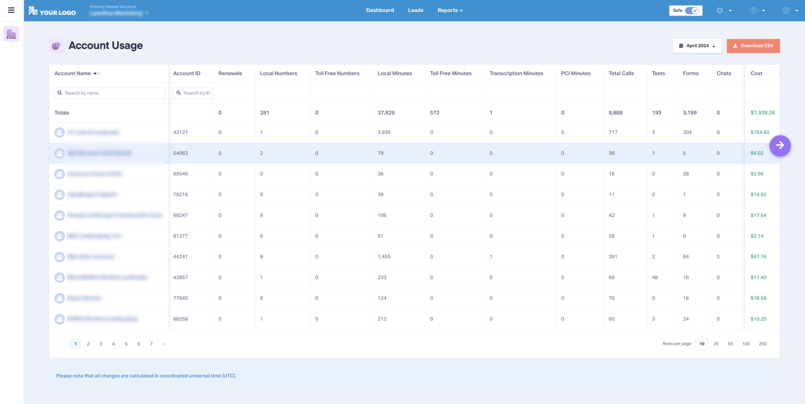Click the purple right-arrow scroll button

point(780,146)
